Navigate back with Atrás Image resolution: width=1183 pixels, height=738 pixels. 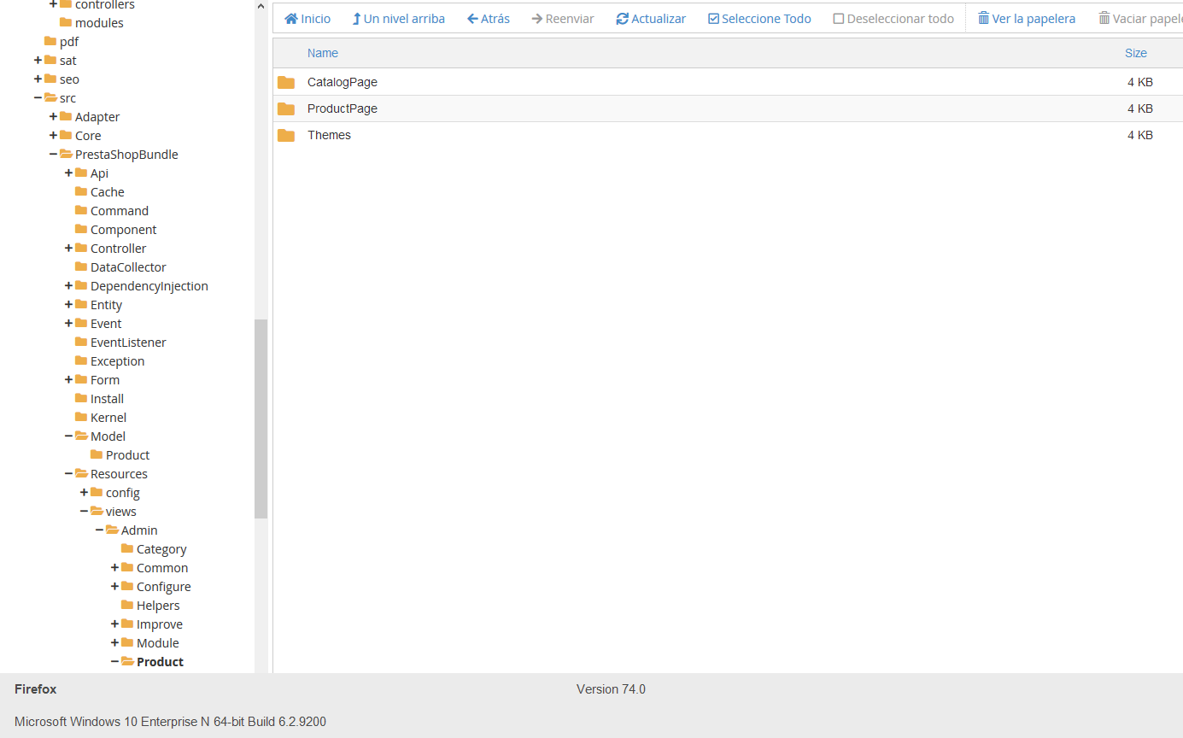click(489, 19)
